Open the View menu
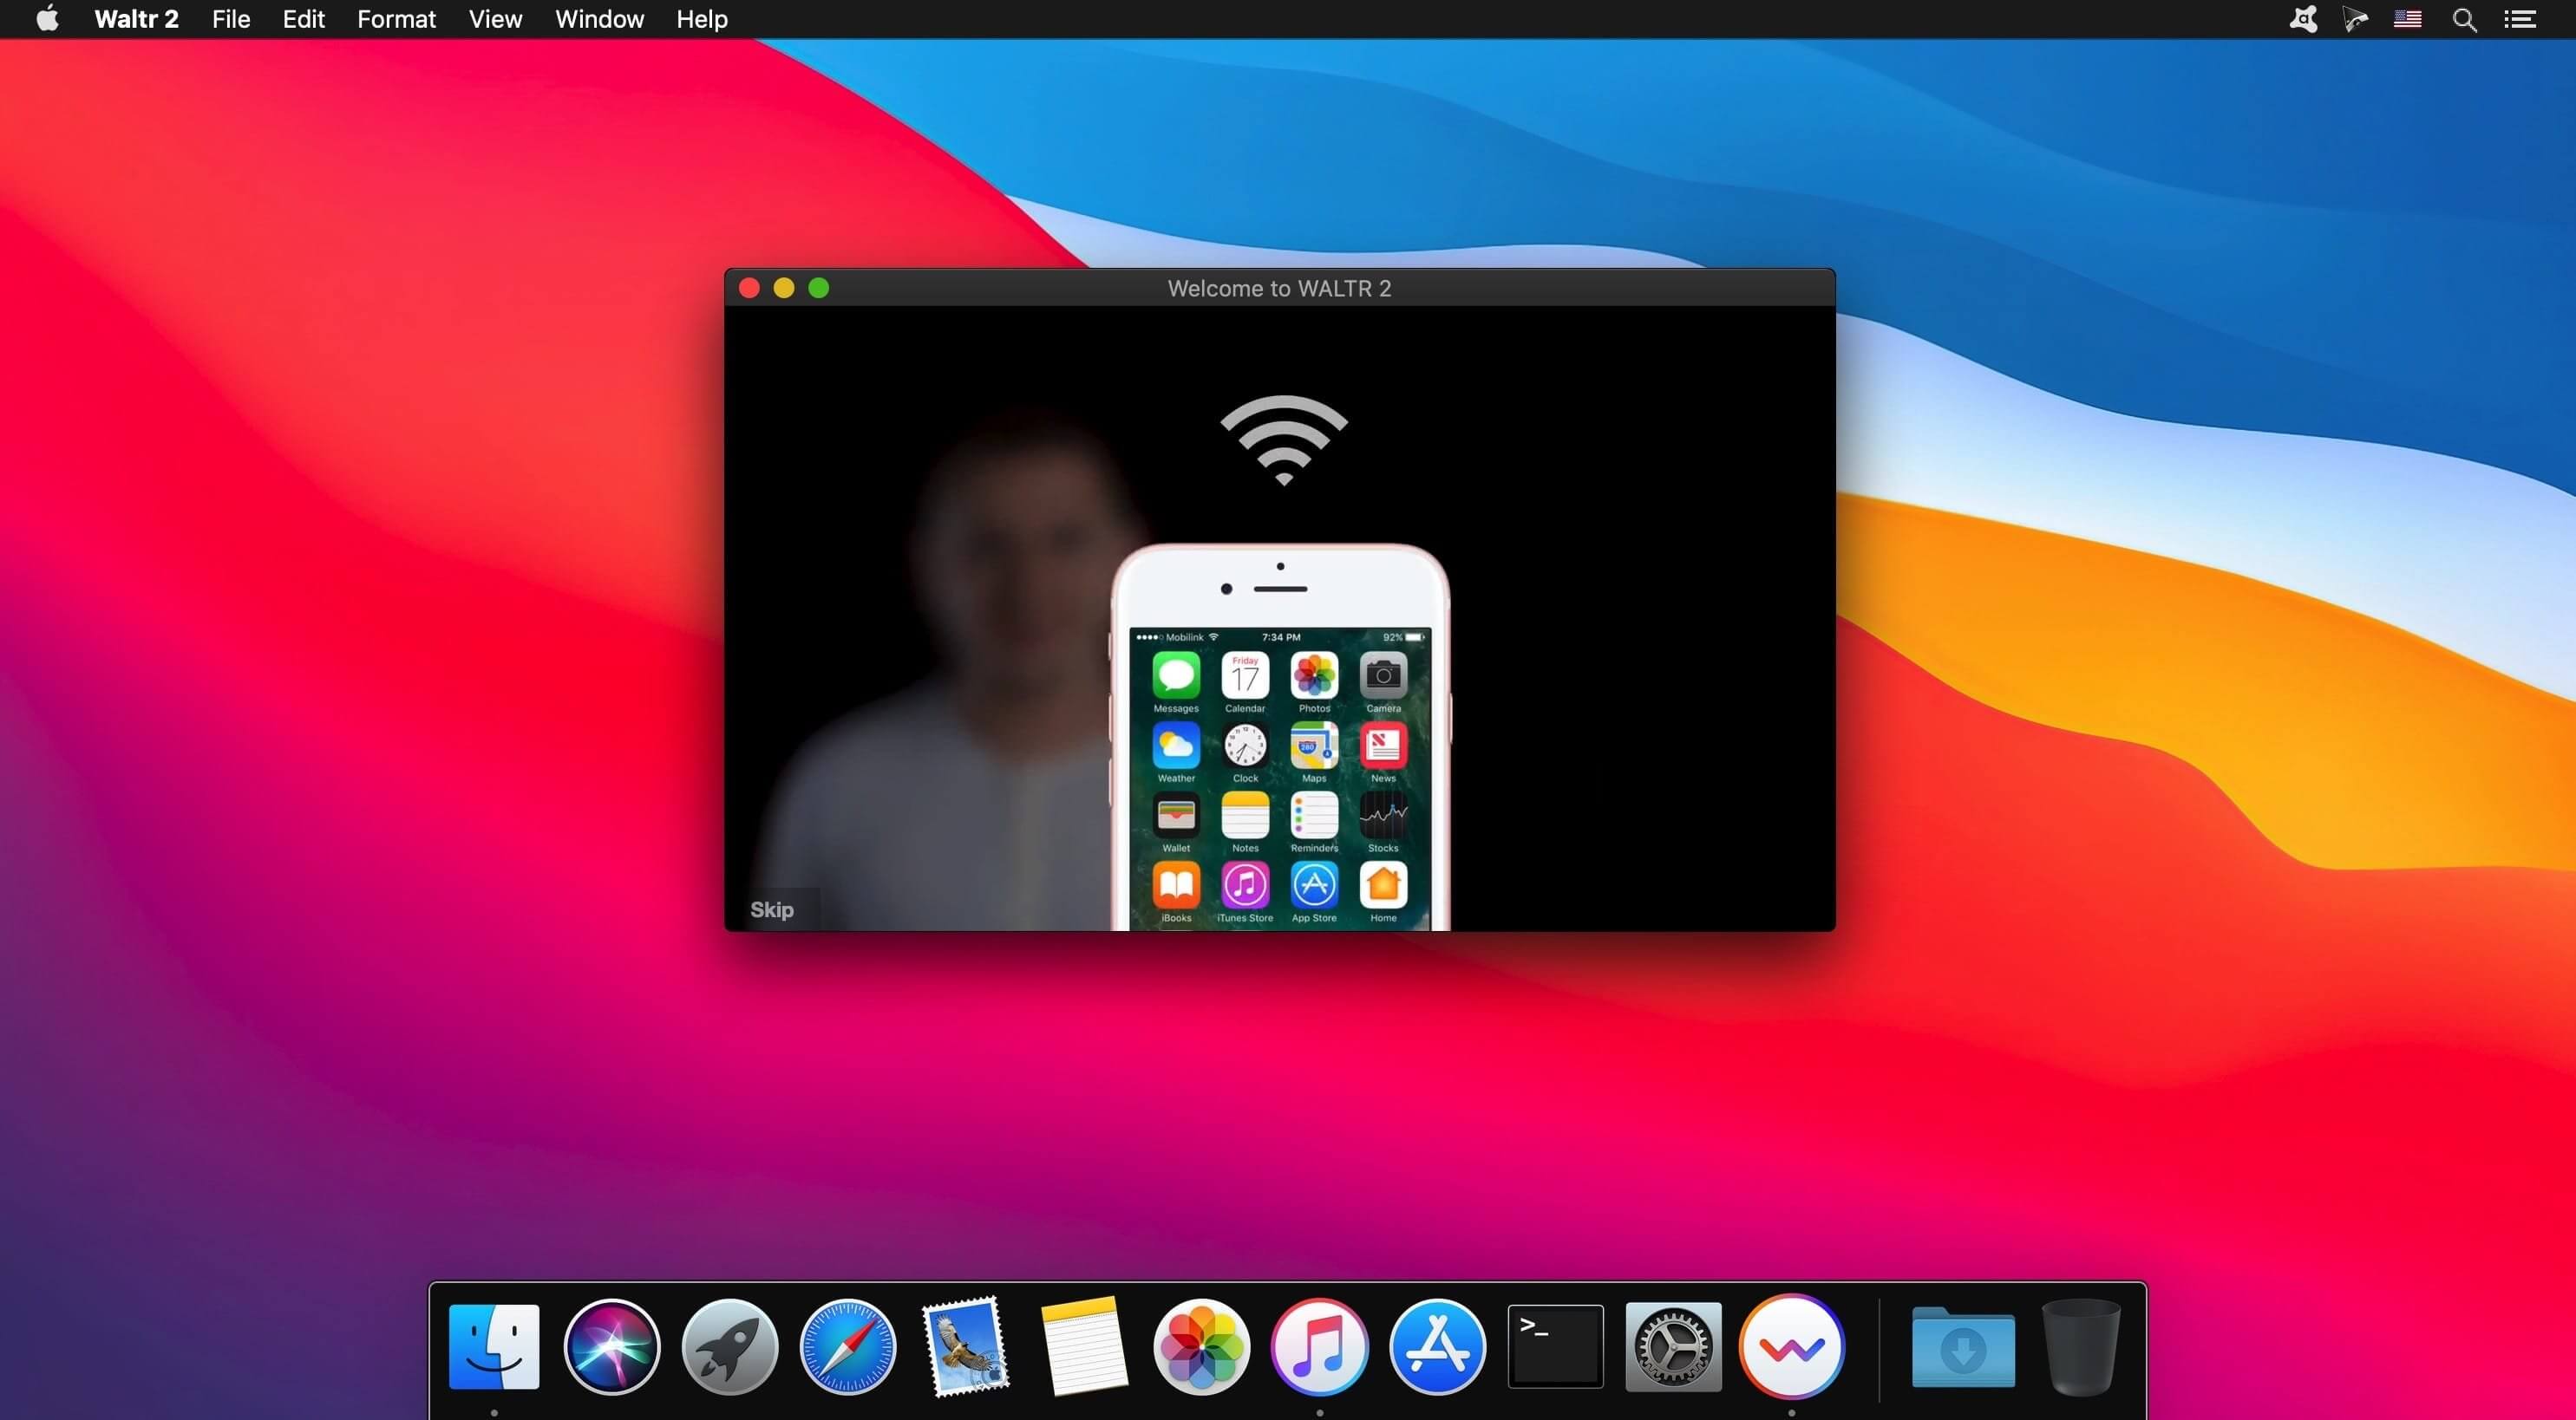Image resolution: width=2576 pixels, height=1420 pixels. coord(495,19)
